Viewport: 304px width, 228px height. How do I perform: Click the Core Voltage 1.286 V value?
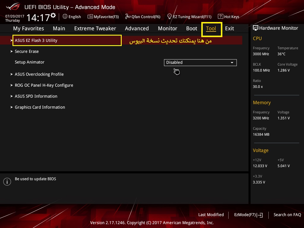284,70
